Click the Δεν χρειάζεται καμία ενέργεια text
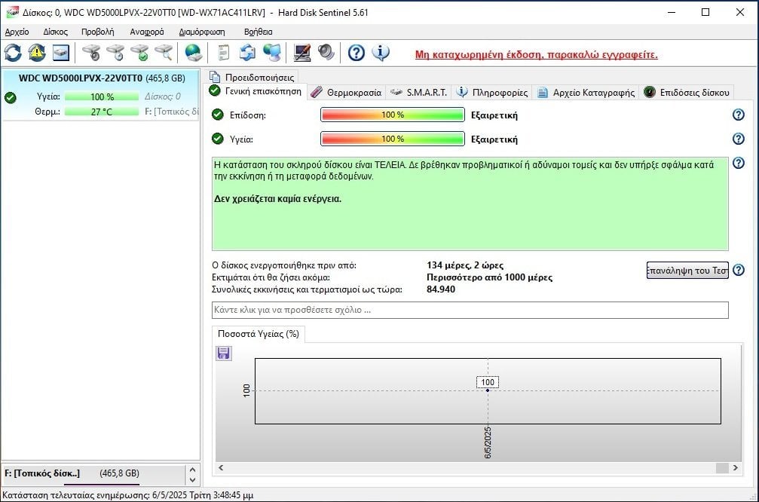The width and height of the screenshot is (759, 502). click(278, 199)
